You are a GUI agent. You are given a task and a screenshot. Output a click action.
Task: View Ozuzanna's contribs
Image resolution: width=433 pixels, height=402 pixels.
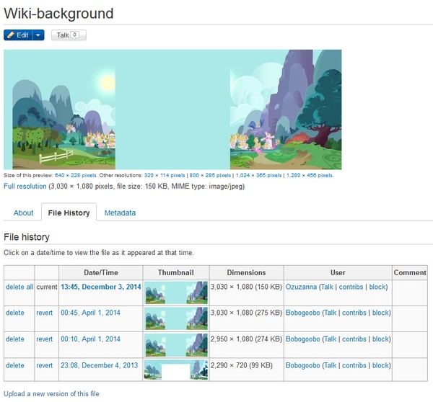click(x=351, y=287)
